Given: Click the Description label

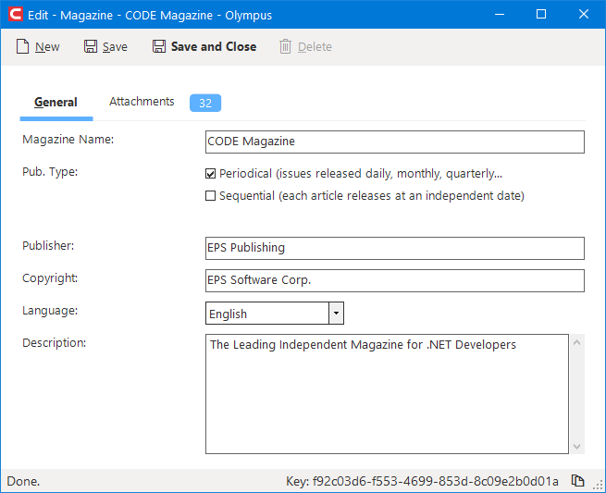Looking at the screenshot, I should (54, 343).
